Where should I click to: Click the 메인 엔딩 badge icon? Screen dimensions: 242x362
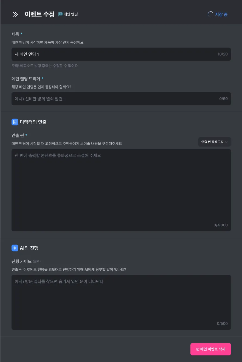click(60, 14)
